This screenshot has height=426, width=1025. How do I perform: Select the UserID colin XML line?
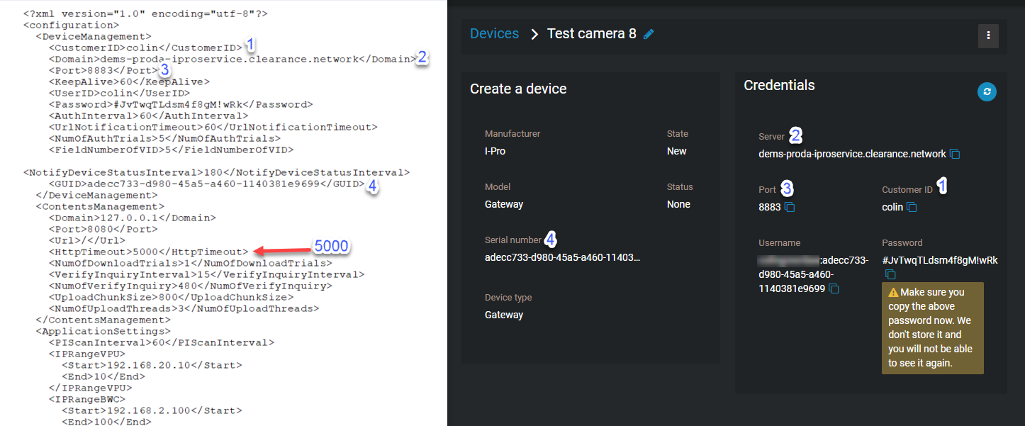pos(119,93)
